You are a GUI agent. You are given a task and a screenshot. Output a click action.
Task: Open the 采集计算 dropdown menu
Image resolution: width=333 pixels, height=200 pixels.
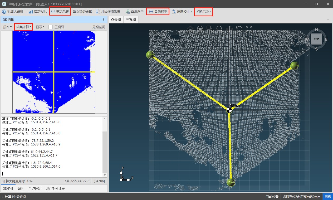23,27
